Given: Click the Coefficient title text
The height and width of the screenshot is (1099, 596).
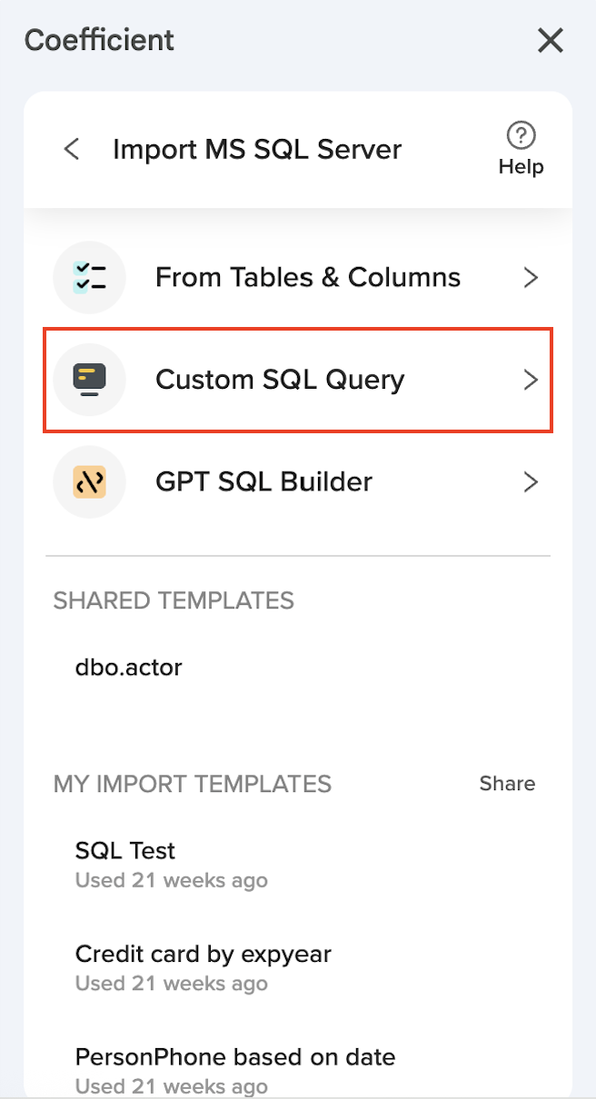Looking at the screenshot, I should click(98, 40).
